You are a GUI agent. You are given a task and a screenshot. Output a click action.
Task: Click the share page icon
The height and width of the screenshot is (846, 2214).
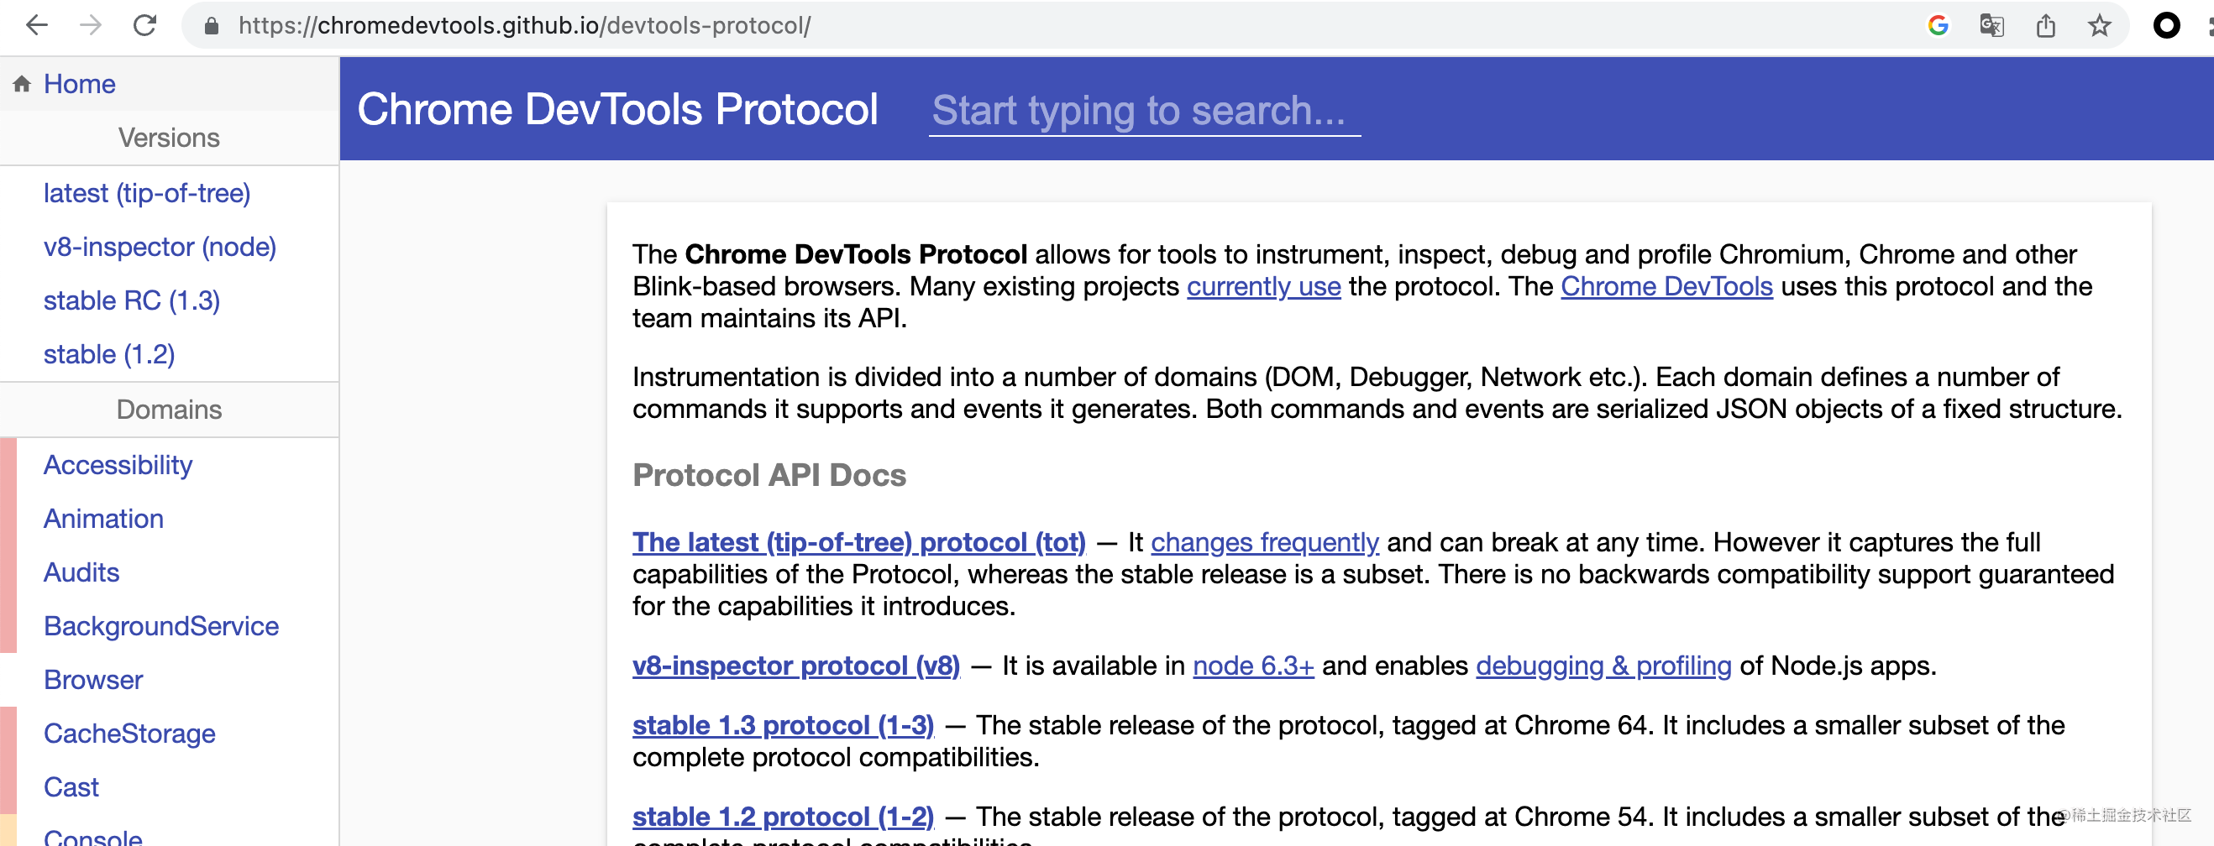tap(2045, 26)
